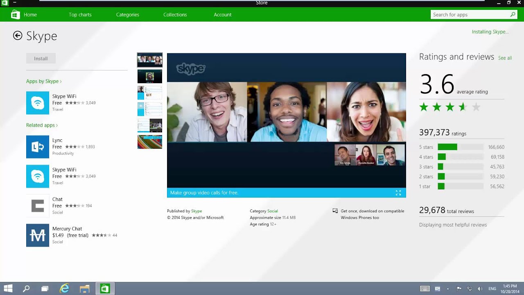
Task: Click the Windows Start button
Action: click(8, 288)
